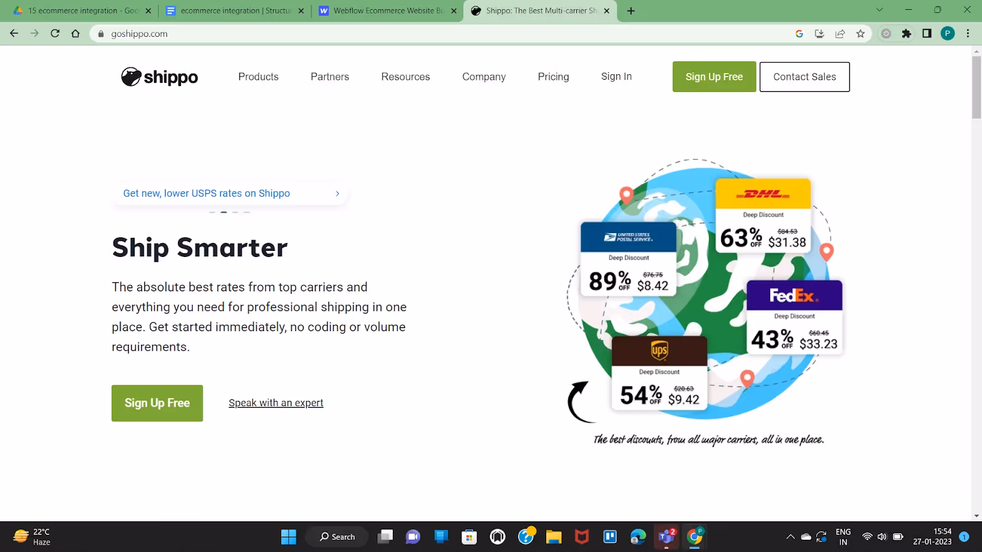The width and height of the screenshot is (982, 552).
Task: Open the volume speaker icon
Action: [882, 537]
